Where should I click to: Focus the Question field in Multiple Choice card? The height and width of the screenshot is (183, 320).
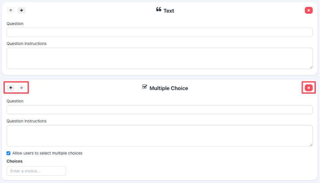click(159, 110)
